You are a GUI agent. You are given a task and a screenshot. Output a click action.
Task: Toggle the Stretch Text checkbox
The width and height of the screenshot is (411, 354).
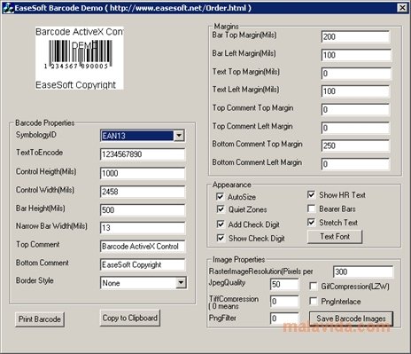tap(311, 222)
